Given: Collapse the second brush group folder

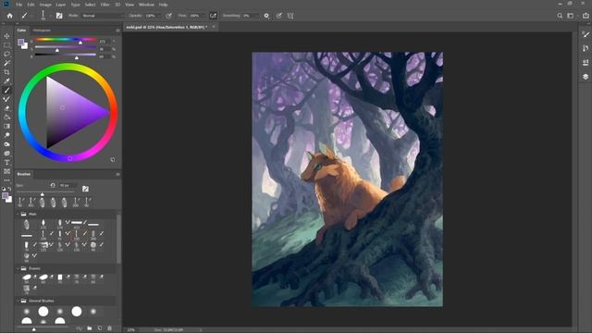Looking at the screenshot, I should click(x=18, y=268).
